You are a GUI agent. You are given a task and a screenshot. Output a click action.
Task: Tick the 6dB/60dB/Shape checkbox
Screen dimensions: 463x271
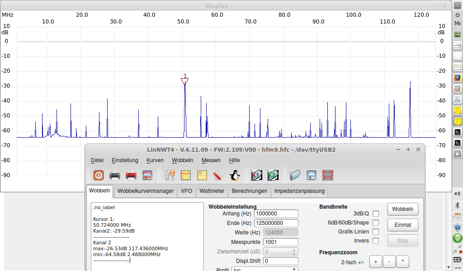coord(376,223)
